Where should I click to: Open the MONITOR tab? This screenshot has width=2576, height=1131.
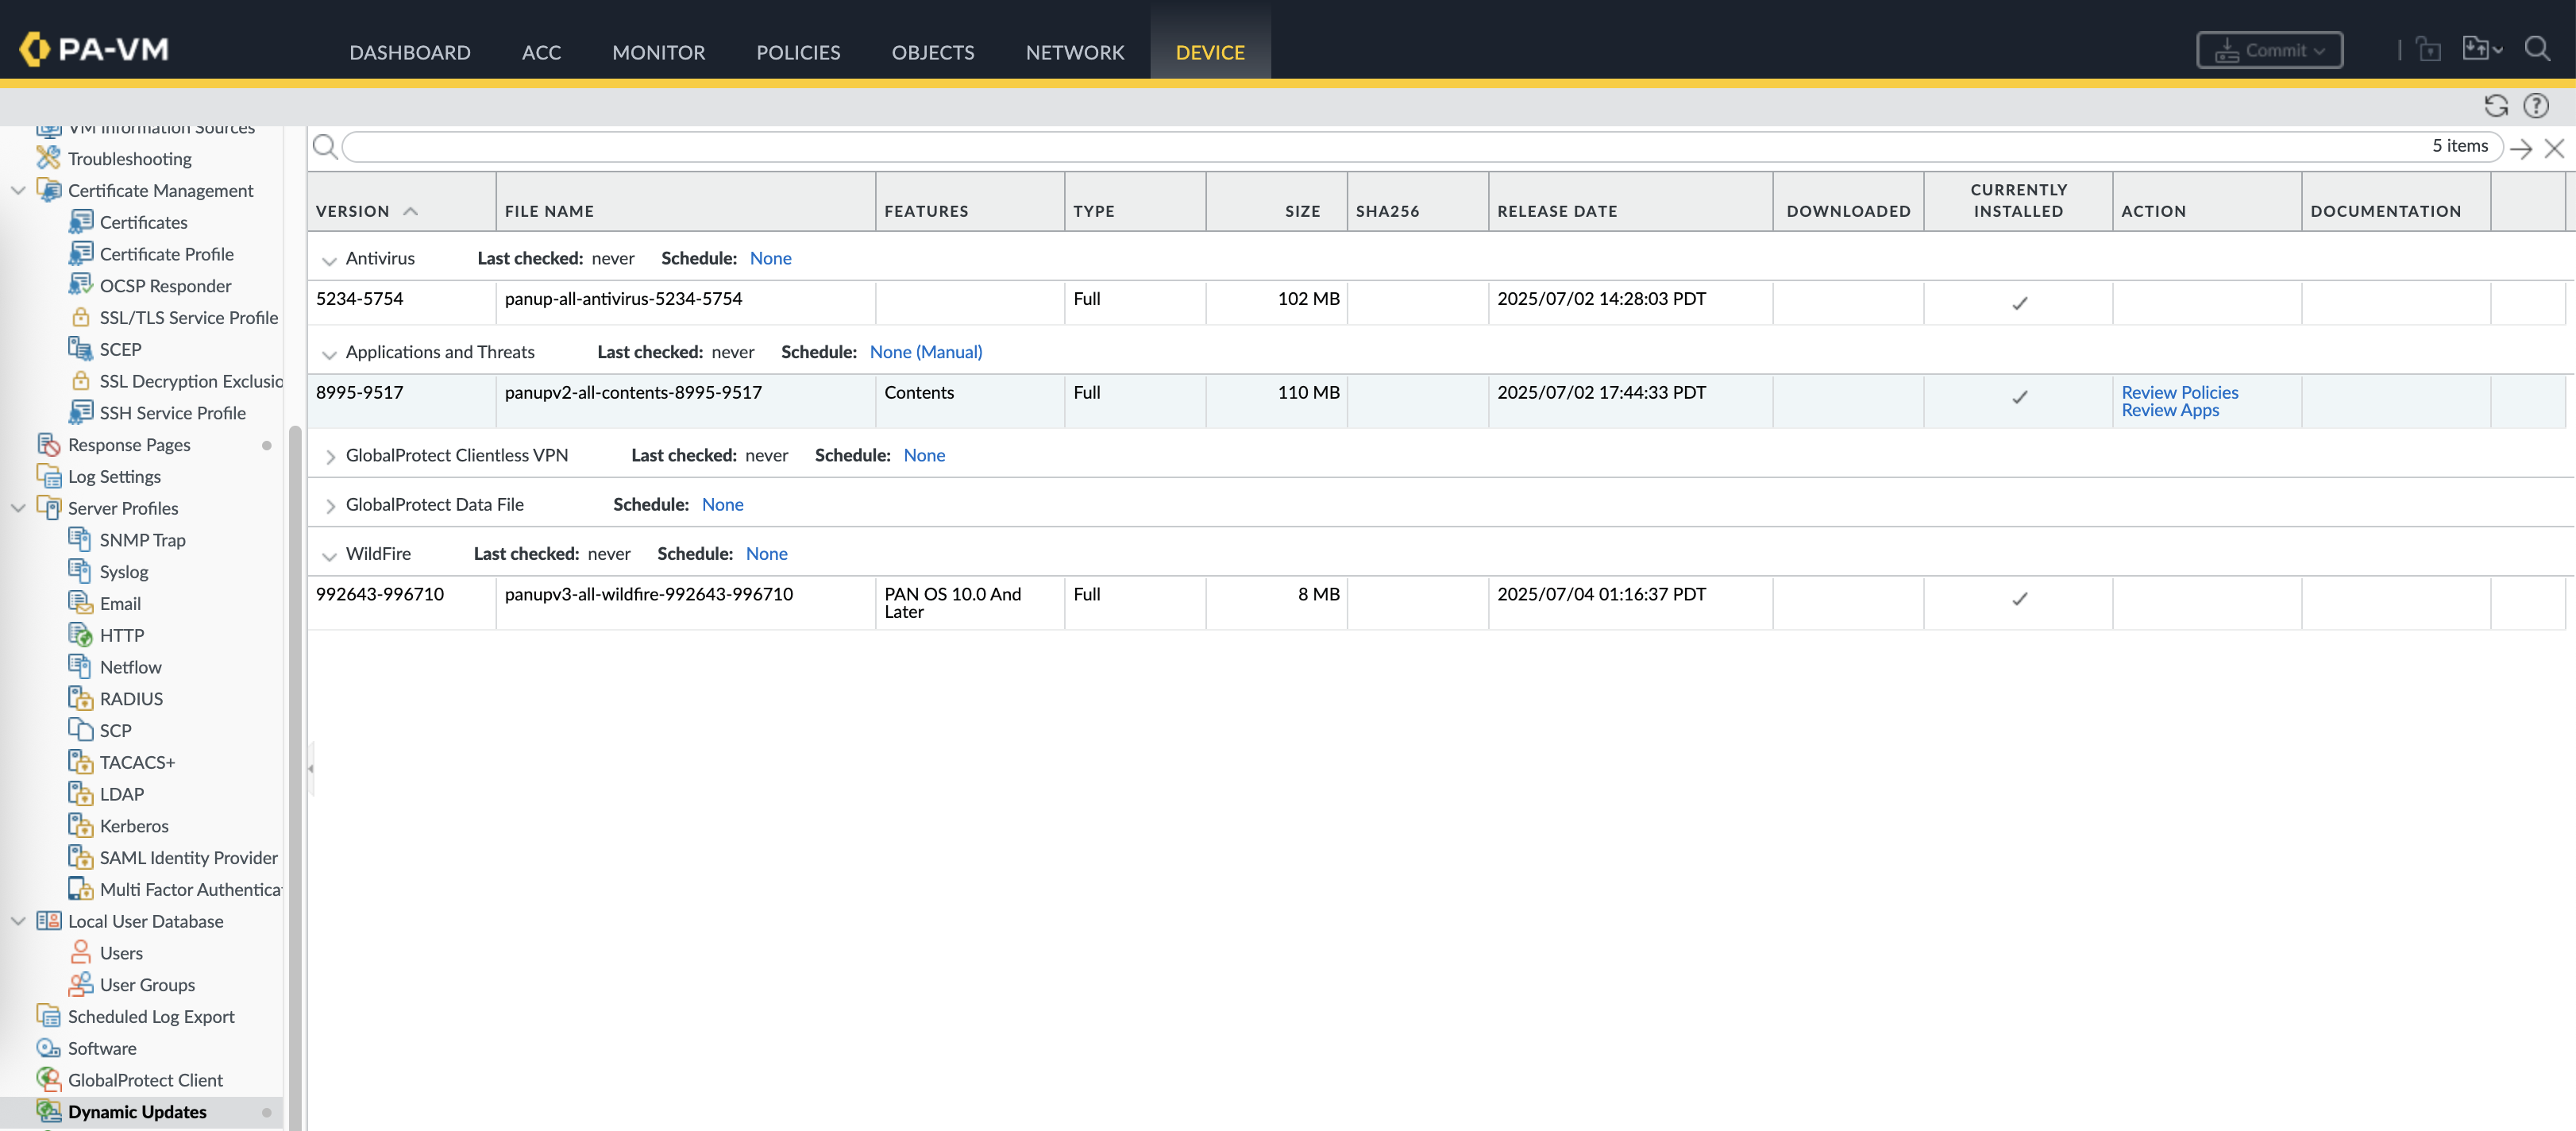point(658,52)
